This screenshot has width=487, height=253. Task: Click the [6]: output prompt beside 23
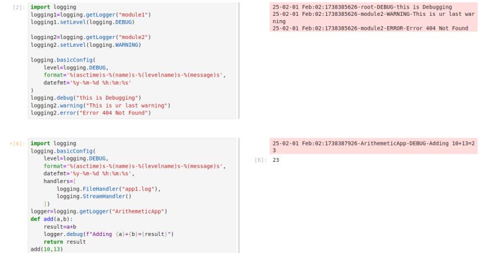point(261,160)
